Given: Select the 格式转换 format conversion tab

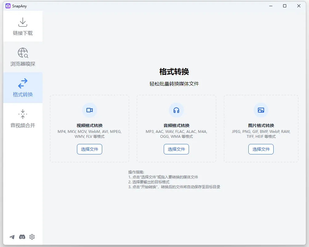Looking at the screenshot, I should pyautogui.click(x=23, y=88).
